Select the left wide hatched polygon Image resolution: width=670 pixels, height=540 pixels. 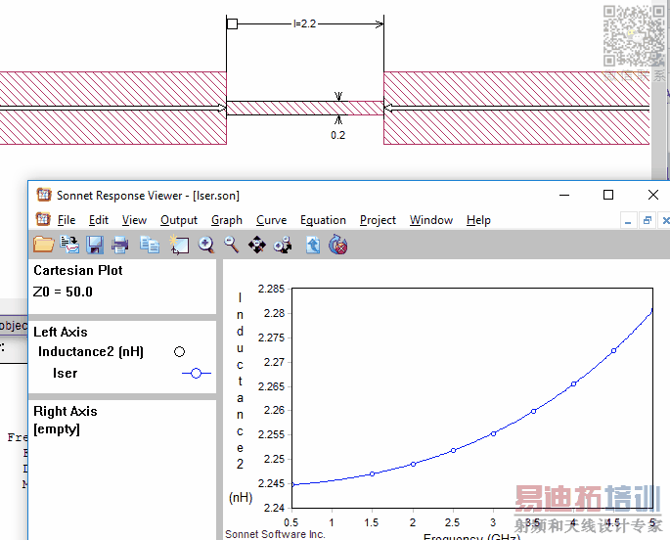click(x=112, y=108)
